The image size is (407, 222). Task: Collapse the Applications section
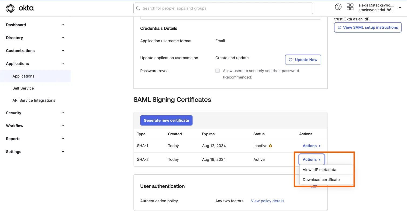coord(35,64)
